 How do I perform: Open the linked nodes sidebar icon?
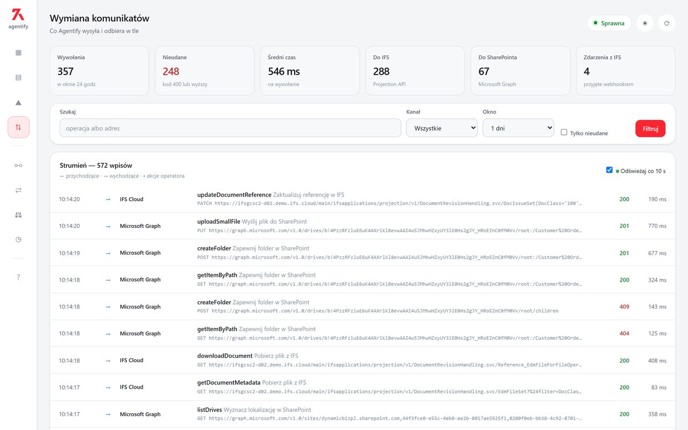point(18,165)
